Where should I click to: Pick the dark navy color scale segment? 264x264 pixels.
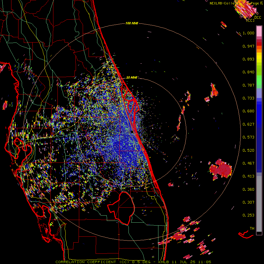(259, 150)
